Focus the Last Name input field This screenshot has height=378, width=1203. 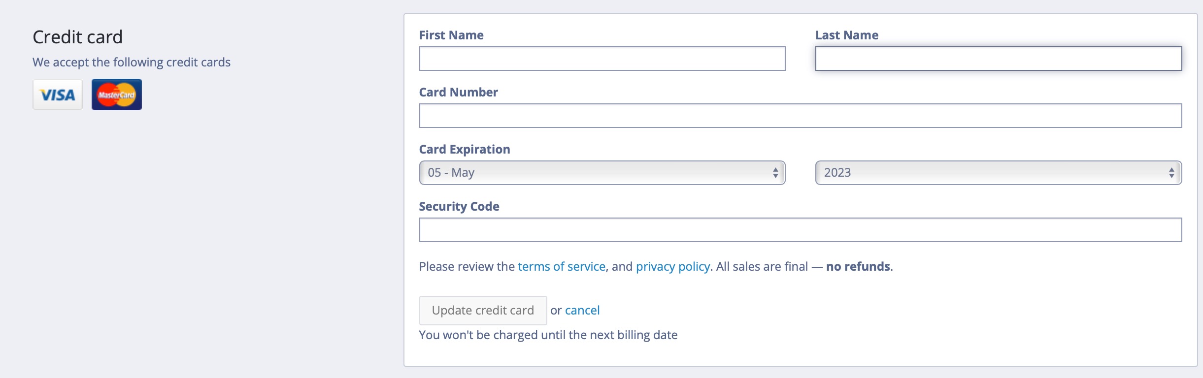(x=998, y=59)
